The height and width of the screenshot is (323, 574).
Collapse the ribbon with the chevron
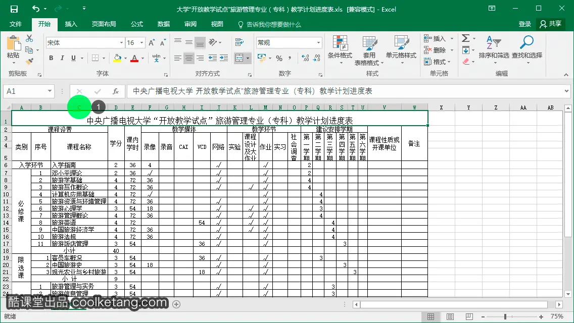click(x=566, y=75)
